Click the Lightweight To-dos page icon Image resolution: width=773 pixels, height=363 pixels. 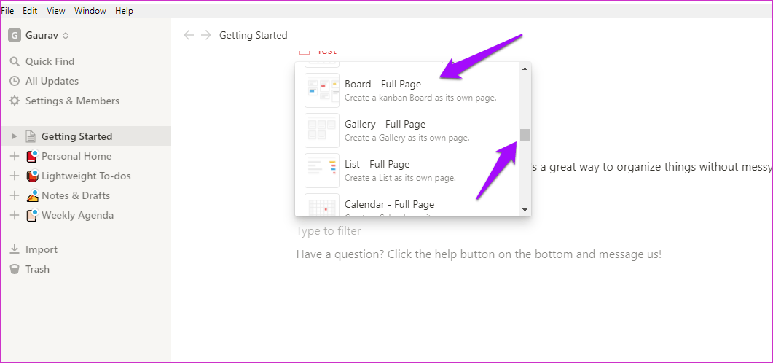32,176
